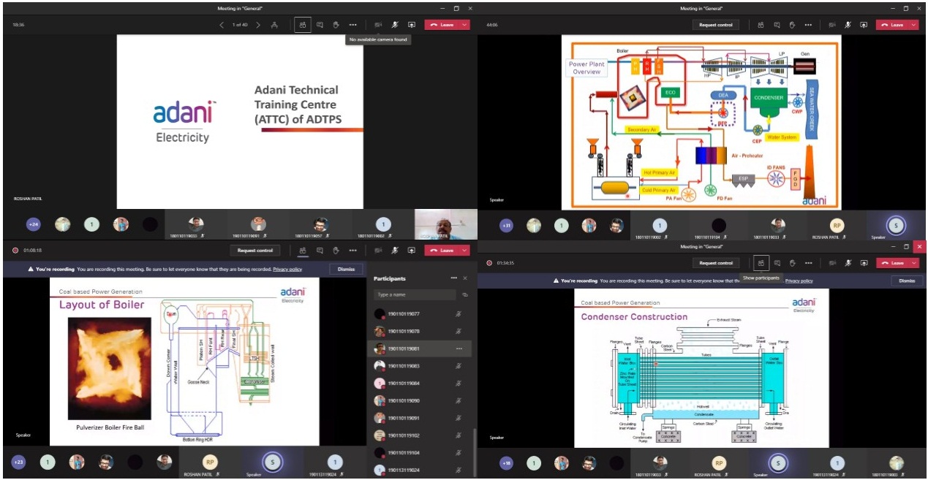Expand Leave dropdown arrow in 18:36 meeting

(464, 25)
